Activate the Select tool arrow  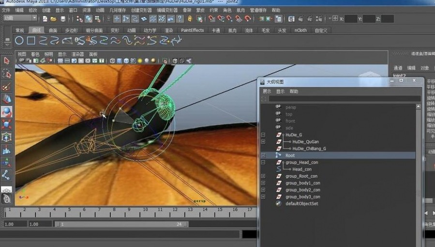(x=7, y=61)
